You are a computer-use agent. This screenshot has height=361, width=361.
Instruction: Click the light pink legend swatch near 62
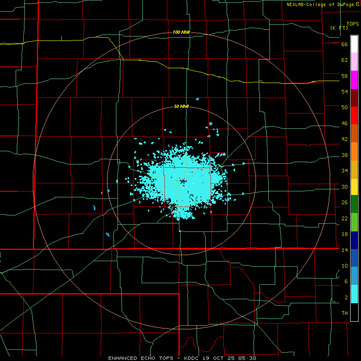[x=354, y=62]
